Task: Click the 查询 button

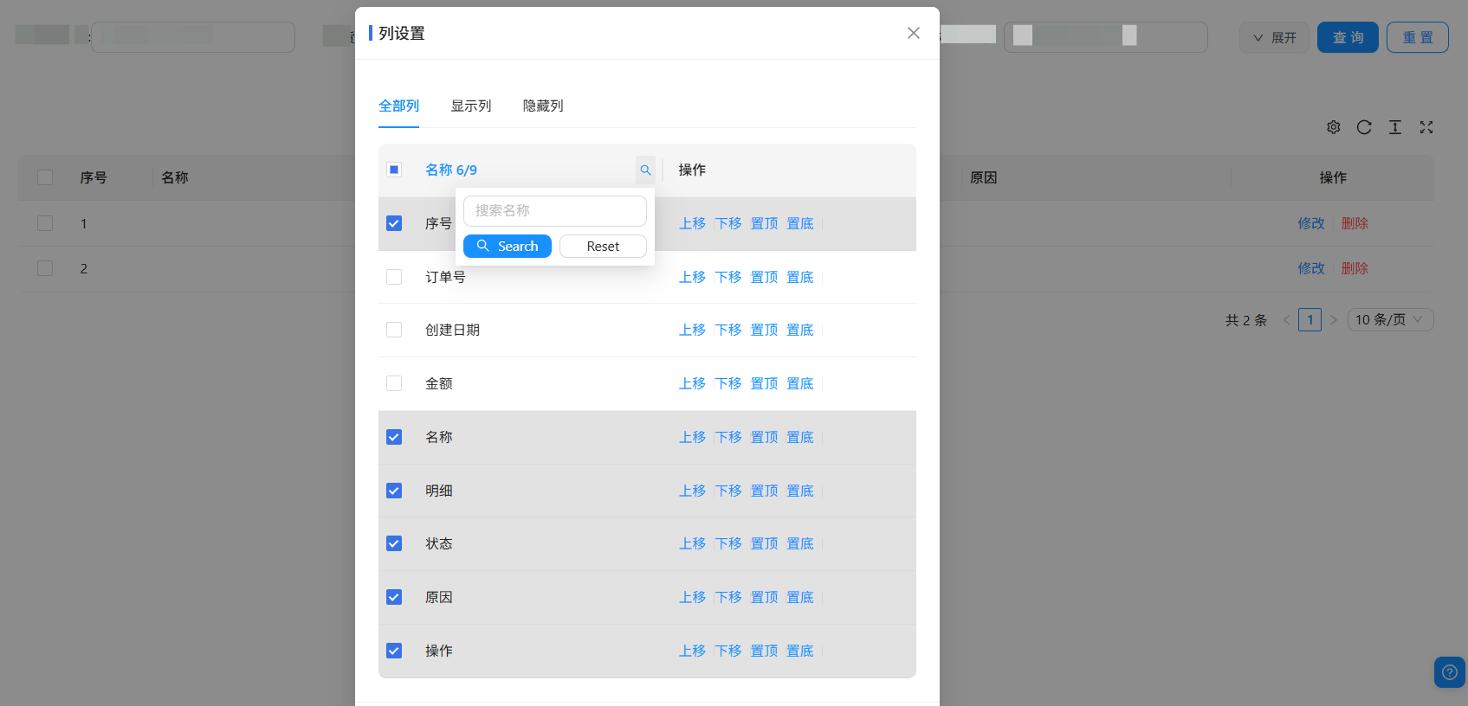Action: coord(1348,37)
